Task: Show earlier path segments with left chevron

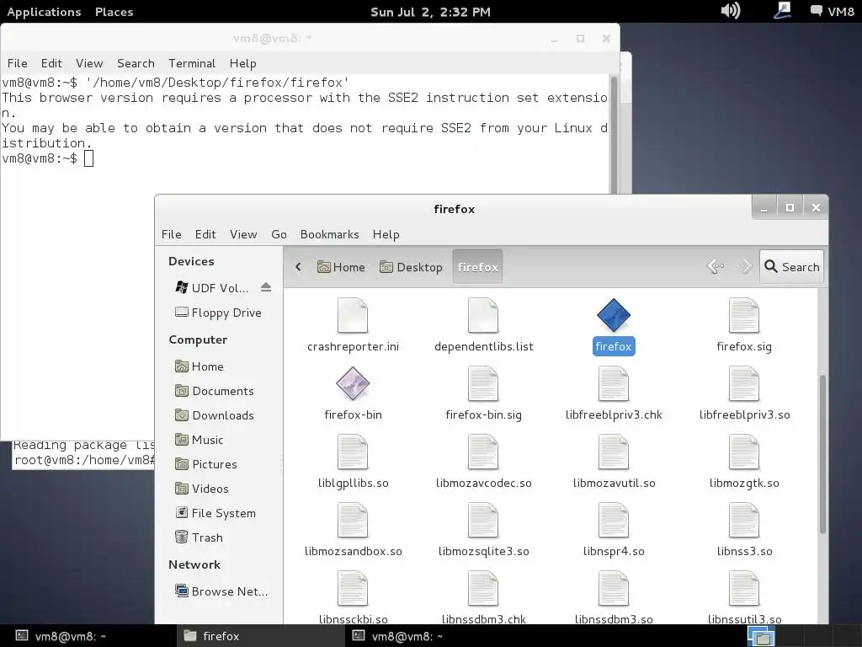Action: 298,267
